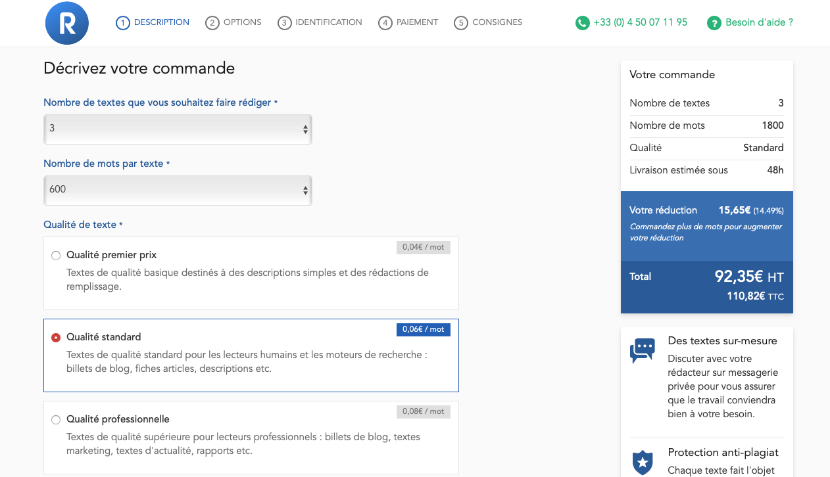The height and width of the screenshot is (477, 830).
Task: Click the Besoin d'aide link
Action: click(759, 22)
